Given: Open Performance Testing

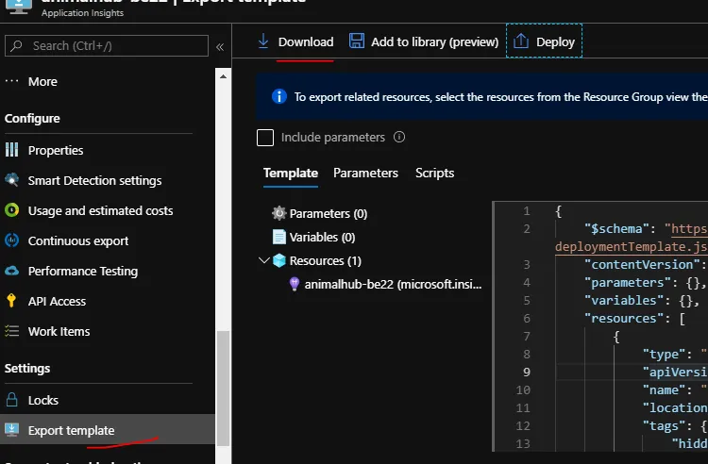Looking at the screenshot, I should (x=83, y=271).
